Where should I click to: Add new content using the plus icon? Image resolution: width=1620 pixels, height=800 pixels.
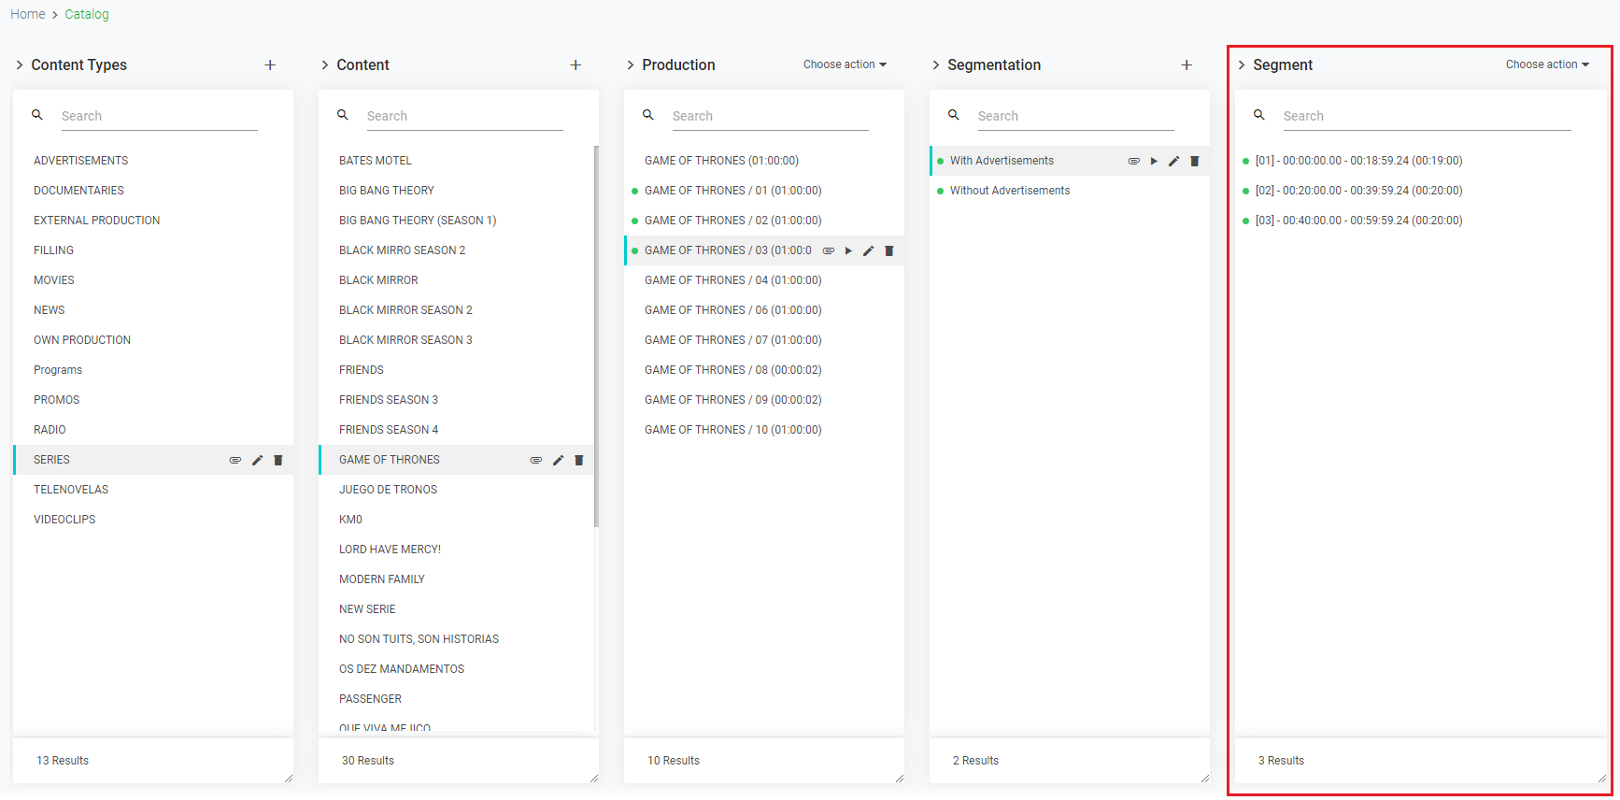click(x=576, y=64)
